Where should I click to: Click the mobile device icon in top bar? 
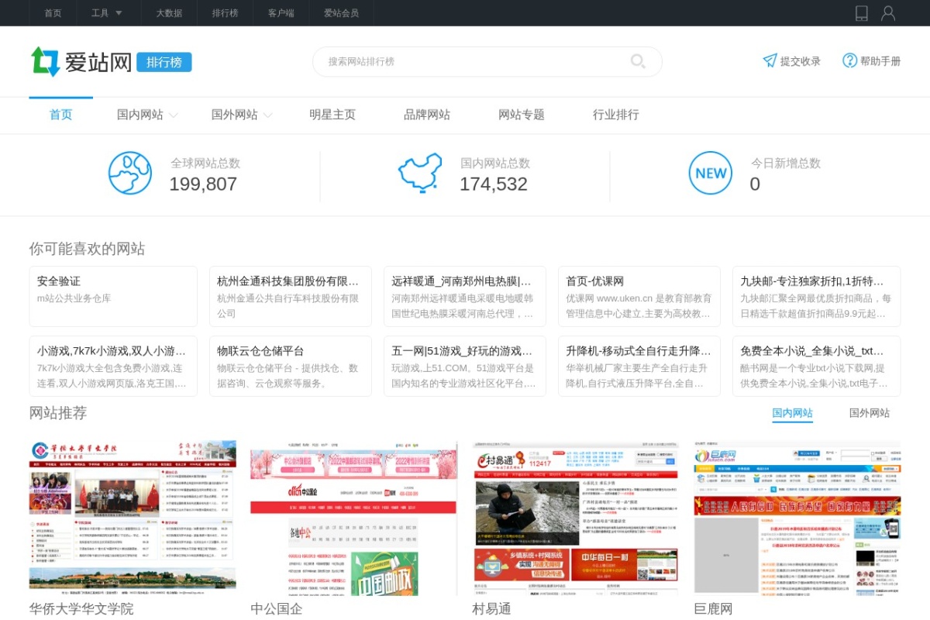click(x=861, y=13)
